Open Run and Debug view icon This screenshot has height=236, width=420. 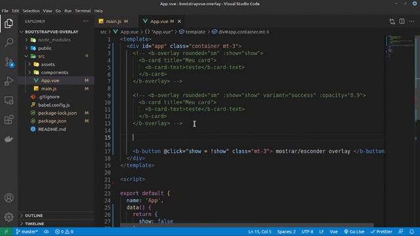pyautogui.click(x=9, y=81)
